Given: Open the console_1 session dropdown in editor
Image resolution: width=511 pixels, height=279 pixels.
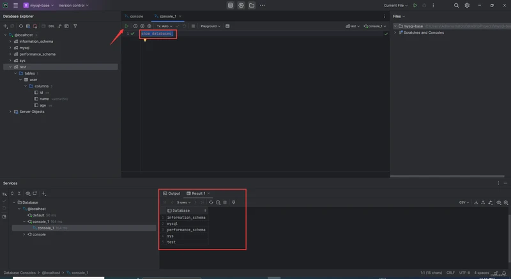Looking at the screenshot, I should [x=375, y=26].
